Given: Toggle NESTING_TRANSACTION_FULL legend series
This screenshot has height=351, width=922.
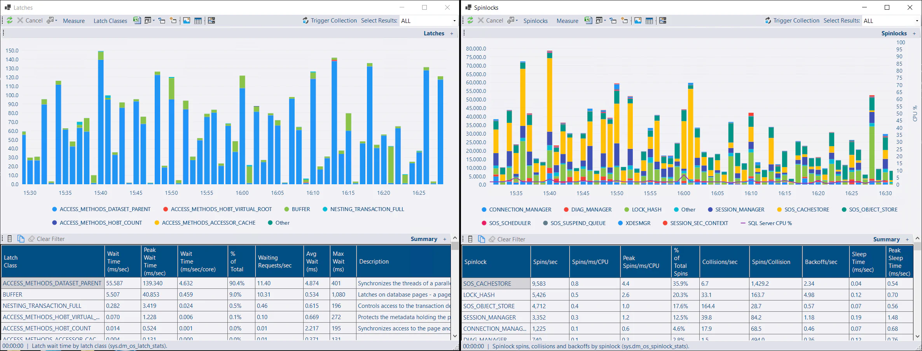Looking at the screenshot, I should click(x=363, y=209).
